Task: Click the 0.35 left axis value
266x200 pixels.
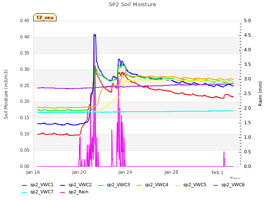Action: coord(25,53)
